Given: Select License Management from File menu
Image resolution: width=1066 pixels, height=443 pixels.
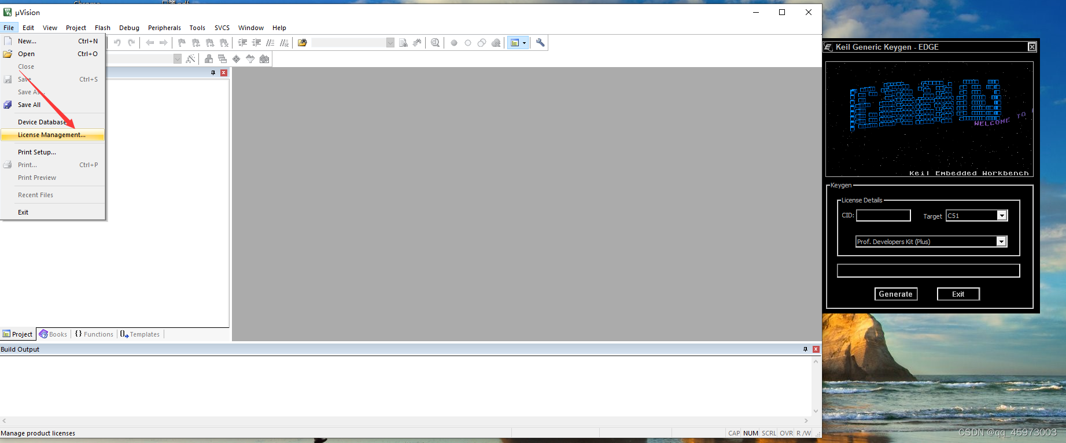Looking at the screenshot, I should (53, 135).
